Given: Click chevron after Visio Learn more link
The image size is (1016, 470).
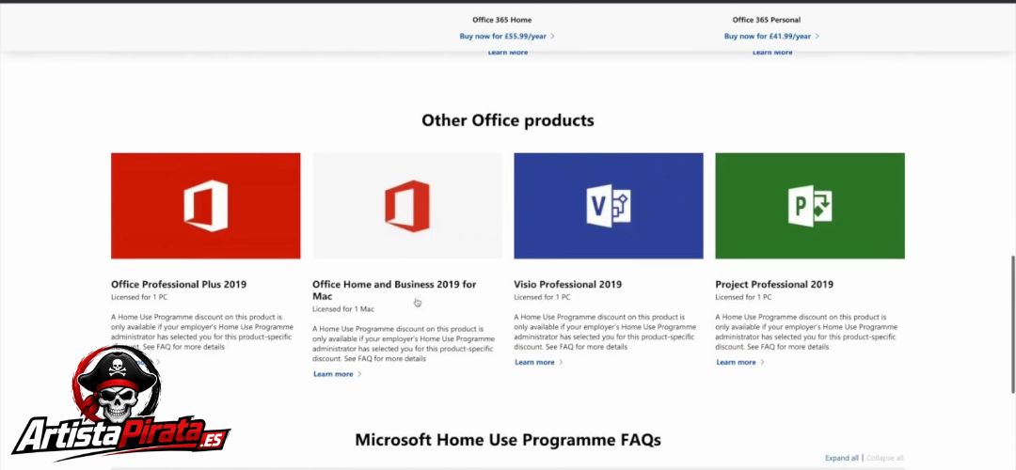Looking at the screenshot, I should pyautogui.click(x=561, y=363).
